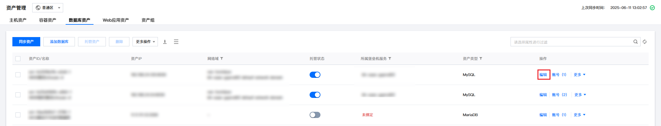661x126 pixels.
Task: Click the 所属堡垒机服务 filter icon
Action: pos(390,59)
